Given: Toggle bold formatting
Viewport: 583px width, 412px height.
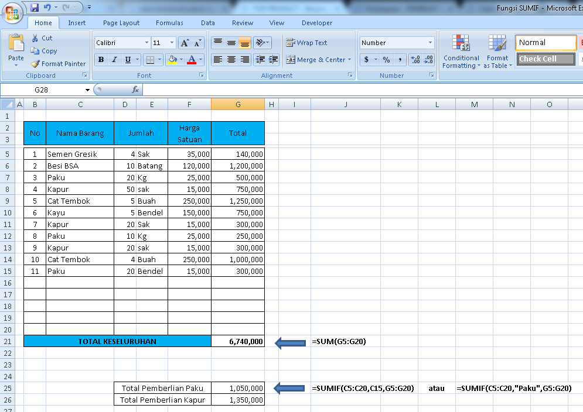Looking at the screenshot, I should pyautogui.click(x=101, y=60).
